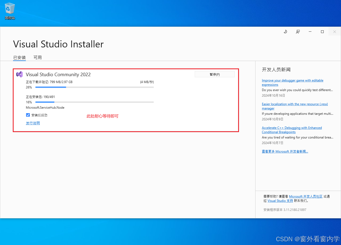
Task: Open the Recycle Bin desktop icon
Action: coord(10,11)
